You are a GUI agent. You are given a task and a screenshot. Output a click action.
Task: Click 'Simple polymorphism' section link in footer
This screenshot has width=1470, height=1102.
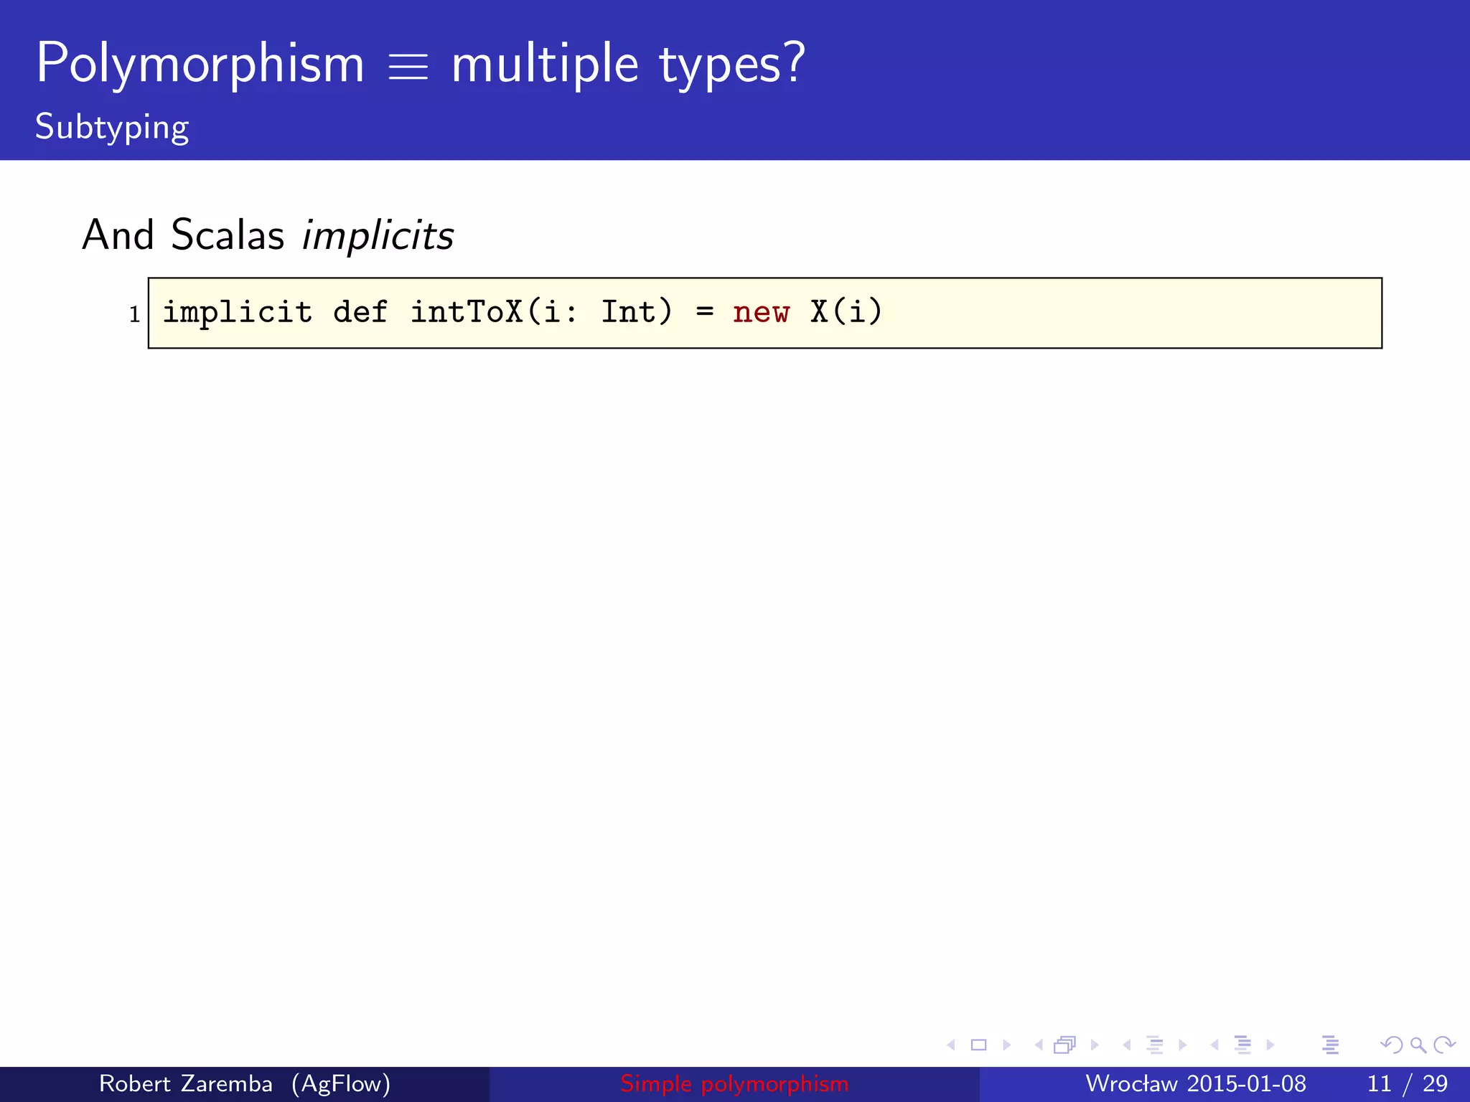pyautogui.click(x=734, y=1083)
